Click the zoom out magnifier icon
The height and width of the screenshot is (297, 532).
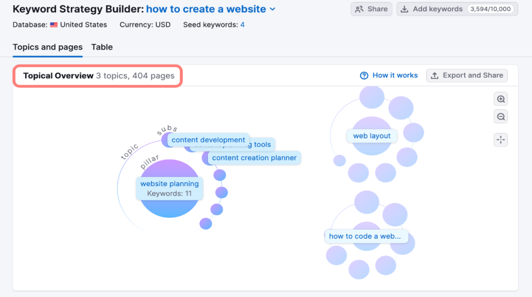(500, 117)
